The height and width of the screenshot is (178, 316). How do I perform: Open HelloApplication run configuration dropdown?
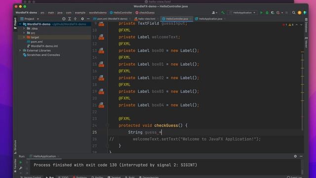click(x=242, y=12)
